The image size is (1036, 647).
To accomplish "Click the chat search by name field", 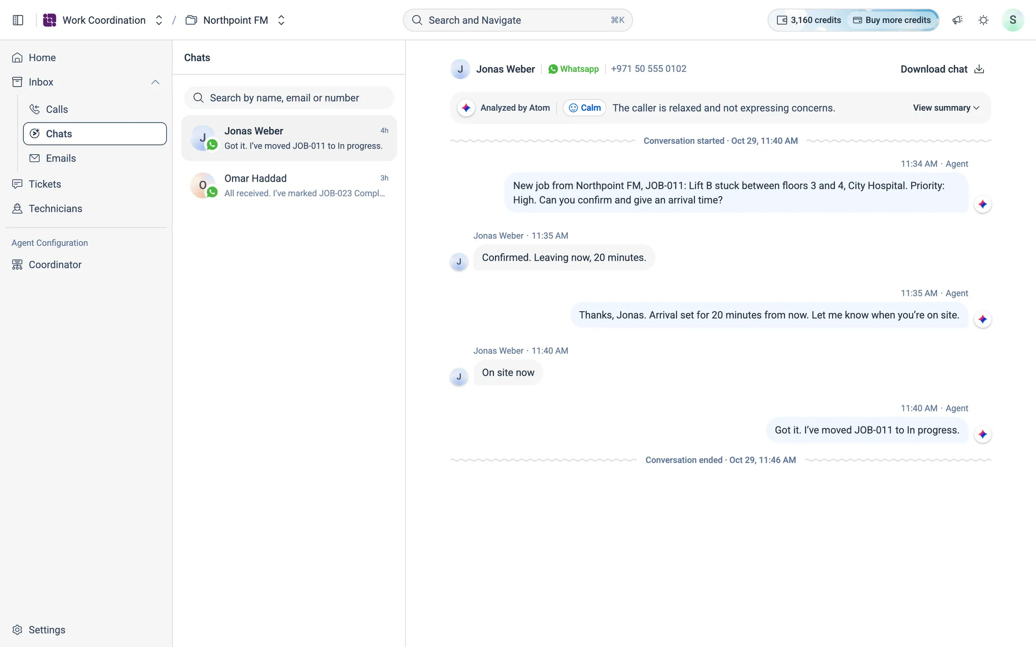I will [289, 98].
